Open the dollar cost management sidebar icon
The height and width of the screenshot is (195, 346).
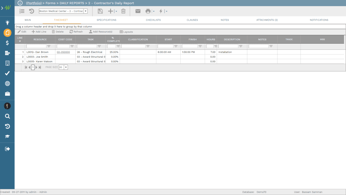(x=7, y=43)
